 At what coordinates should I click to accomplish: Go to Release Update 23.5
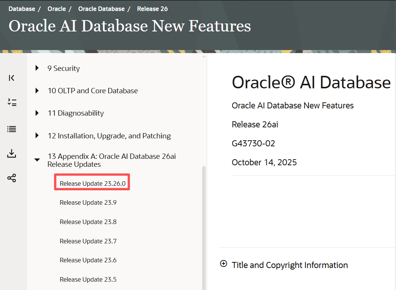click(88, 279)
